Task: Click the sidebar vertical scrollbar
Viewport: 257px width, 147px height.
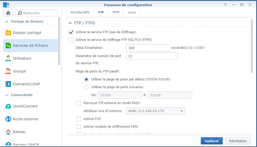Action: (x=59, y=41)
